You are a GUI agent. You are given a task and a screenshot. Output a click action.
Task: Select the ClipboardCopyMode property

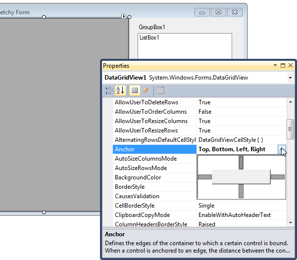coord(154,215)
